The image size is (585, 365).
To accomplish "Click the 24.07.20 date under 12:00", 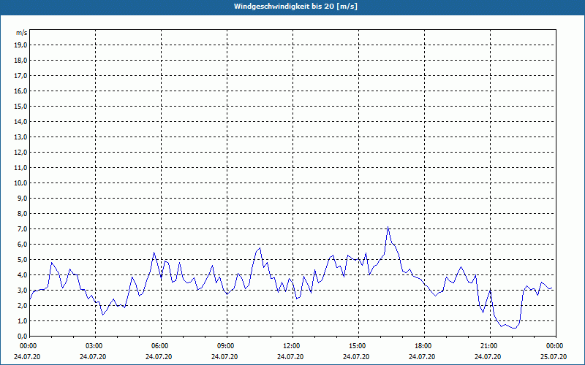I will point(290,357).
